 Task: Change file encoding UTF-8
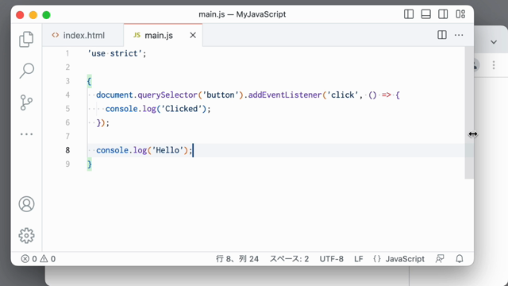[x=332, y=259]
